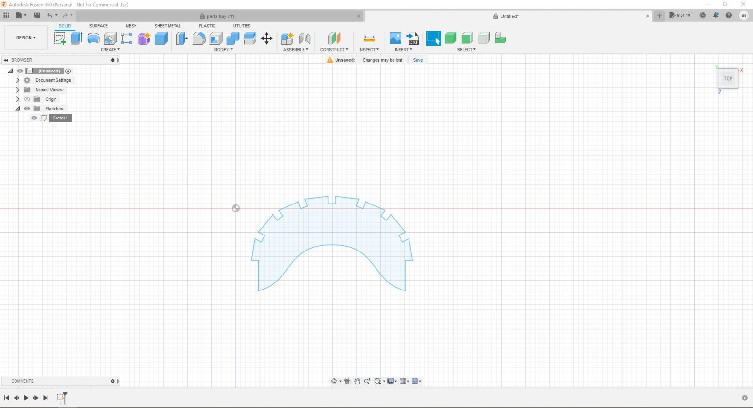Open the INSERT dropdown menu
The height and width of the screenshot is (408, 753).
coord(403,50)
